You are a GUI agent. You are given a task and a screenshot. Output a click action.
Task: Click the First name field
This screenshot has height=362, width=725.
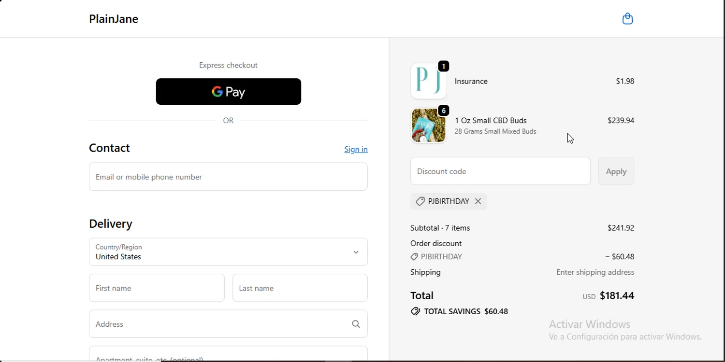157,288
